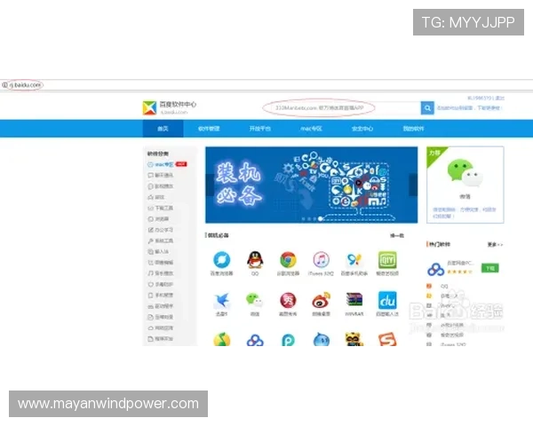Viewport: 533px width, 426px height.
Task: Open the featured WeChat recommendation card
Action: (x=465, y=185)
